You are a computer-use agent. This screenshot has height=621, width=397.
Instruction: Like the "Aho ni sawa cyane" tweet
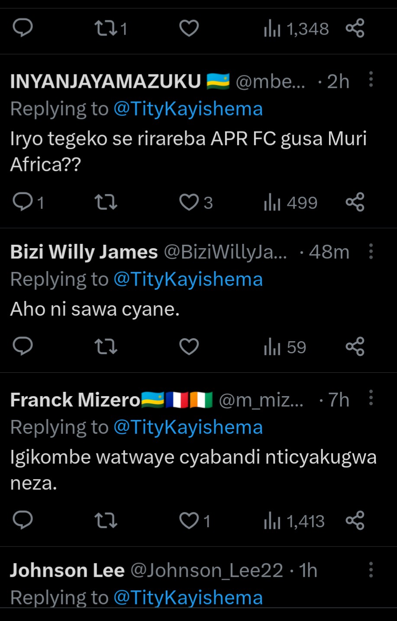[x=189, y=346]
